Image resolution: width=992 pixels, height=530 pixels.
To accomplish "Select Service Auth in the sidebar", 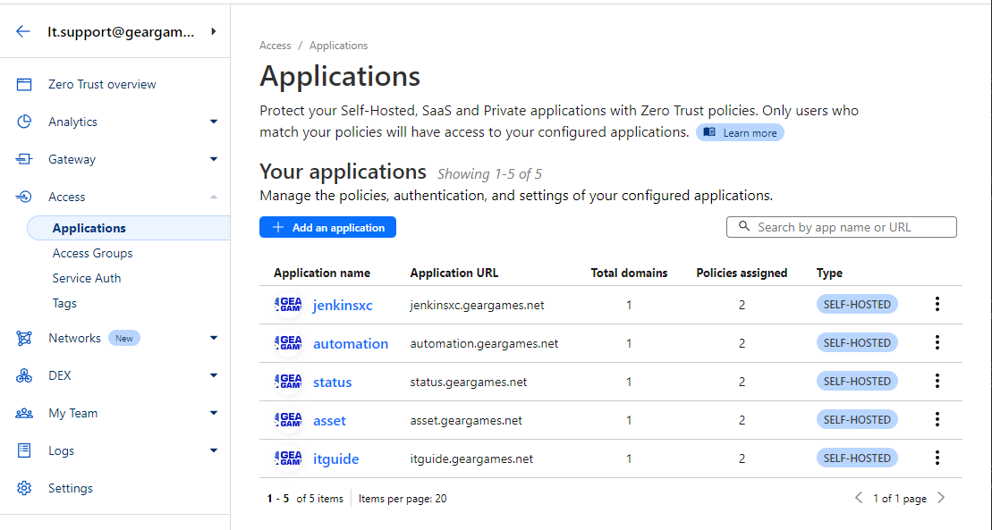I will point(87,278).
